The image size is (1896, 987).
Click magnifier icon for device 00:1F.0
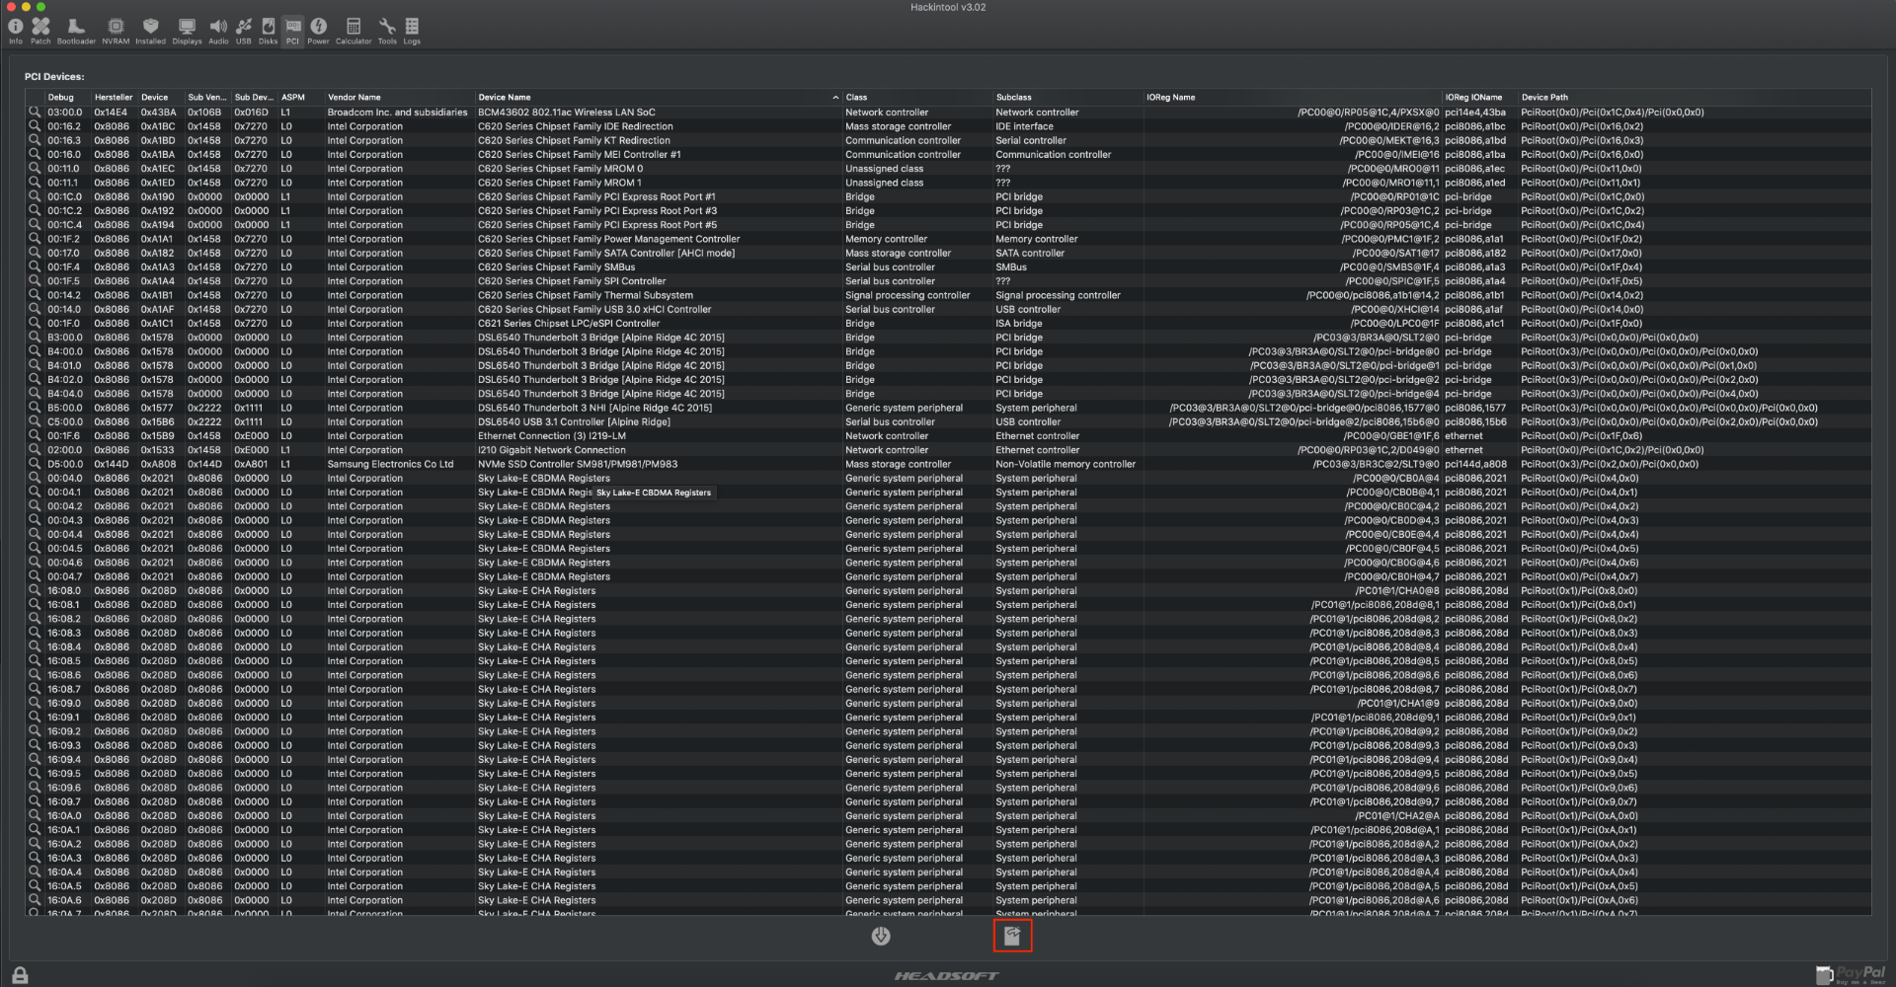35,324
